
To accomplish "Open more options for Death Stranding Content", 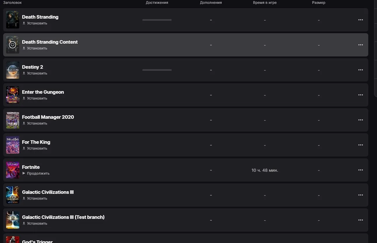I will [x=360, y=45].
